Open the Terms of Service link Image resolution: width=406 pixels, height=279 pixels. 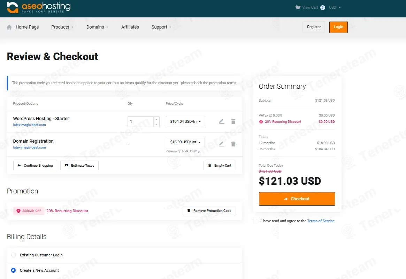point(321,221)
